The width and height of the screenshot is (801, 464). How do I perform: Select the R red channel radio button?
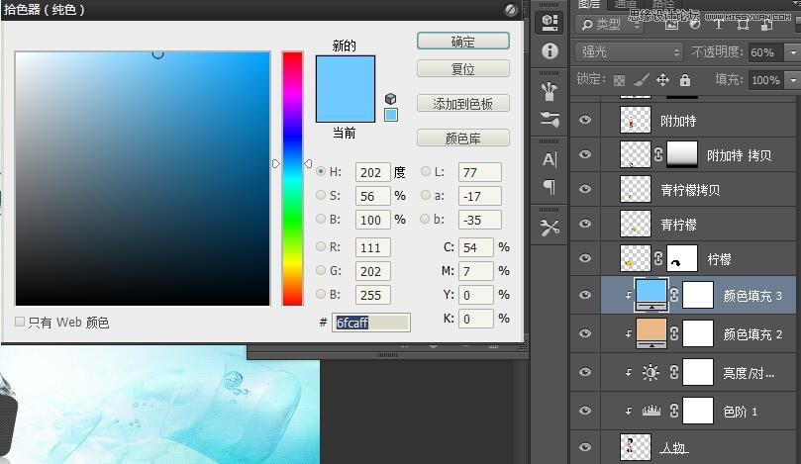321,247
